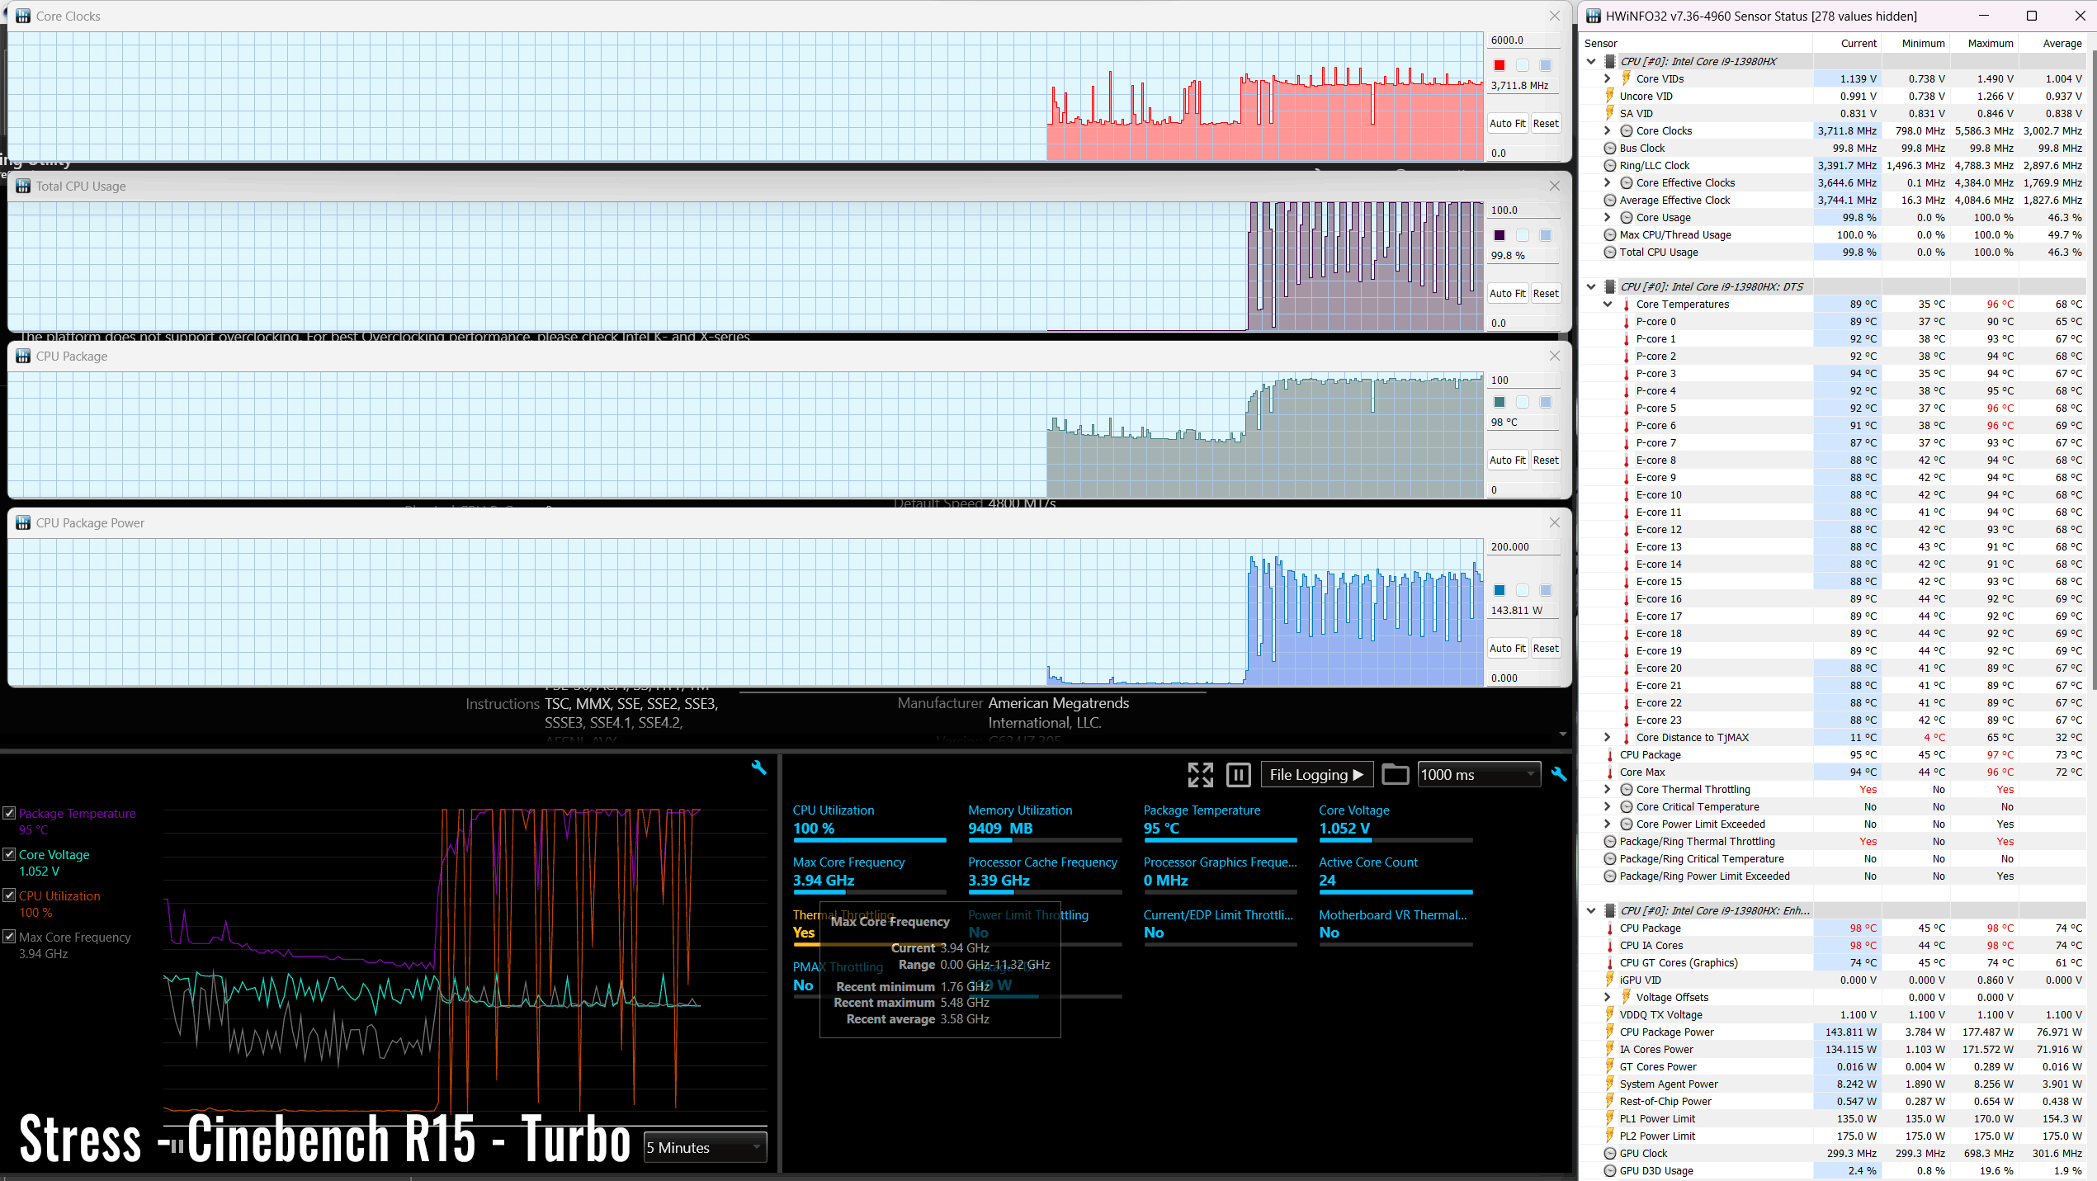Click the GPU D3D Usage row icon
Image resolution: width=2097 pixels, height=1181 pixels.
click(1609, 1170)
